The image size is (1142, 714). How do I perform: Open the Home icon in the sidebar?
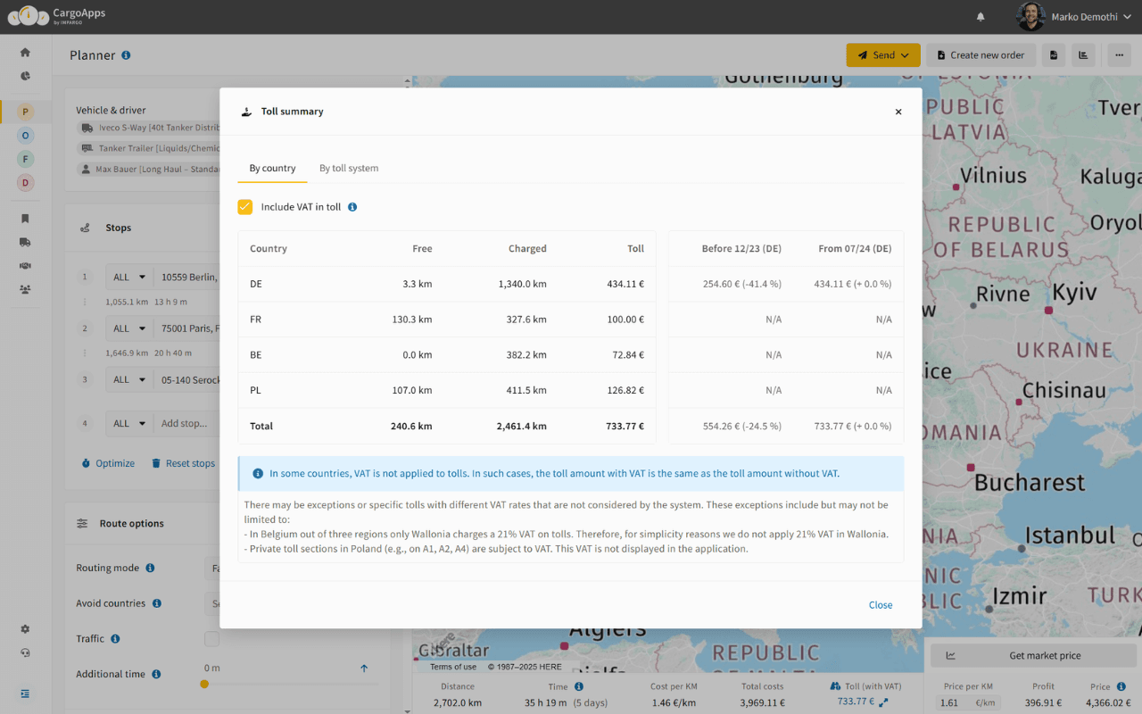point(25,52)
